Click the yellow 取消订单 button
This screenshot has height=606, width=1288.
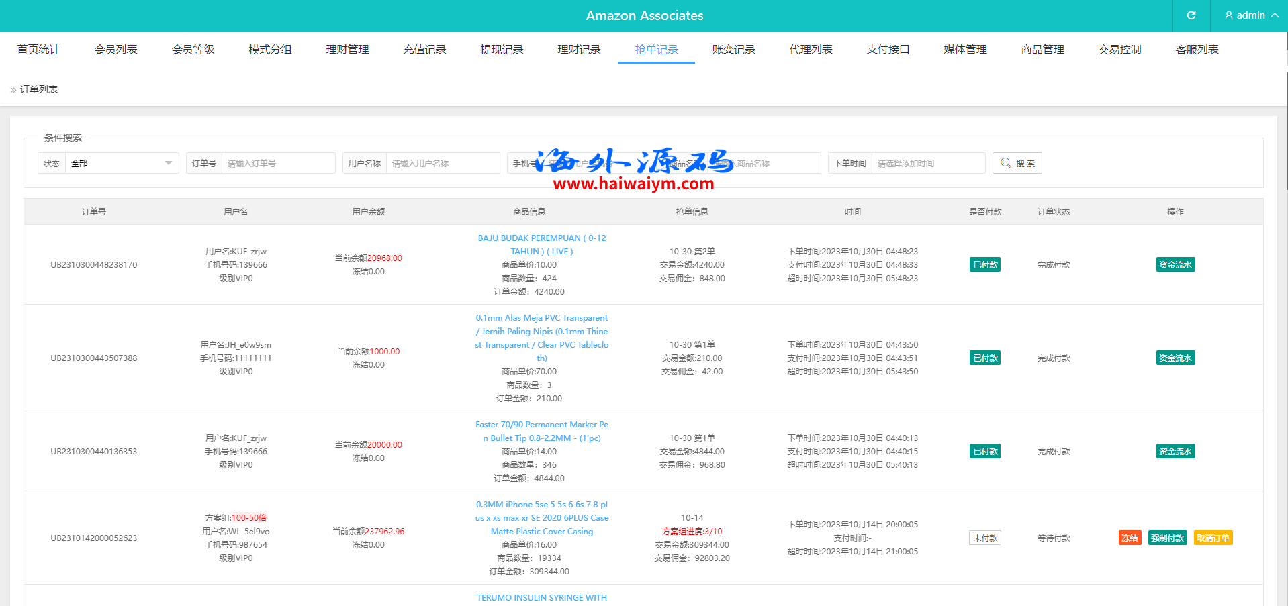pos(1213,538)
